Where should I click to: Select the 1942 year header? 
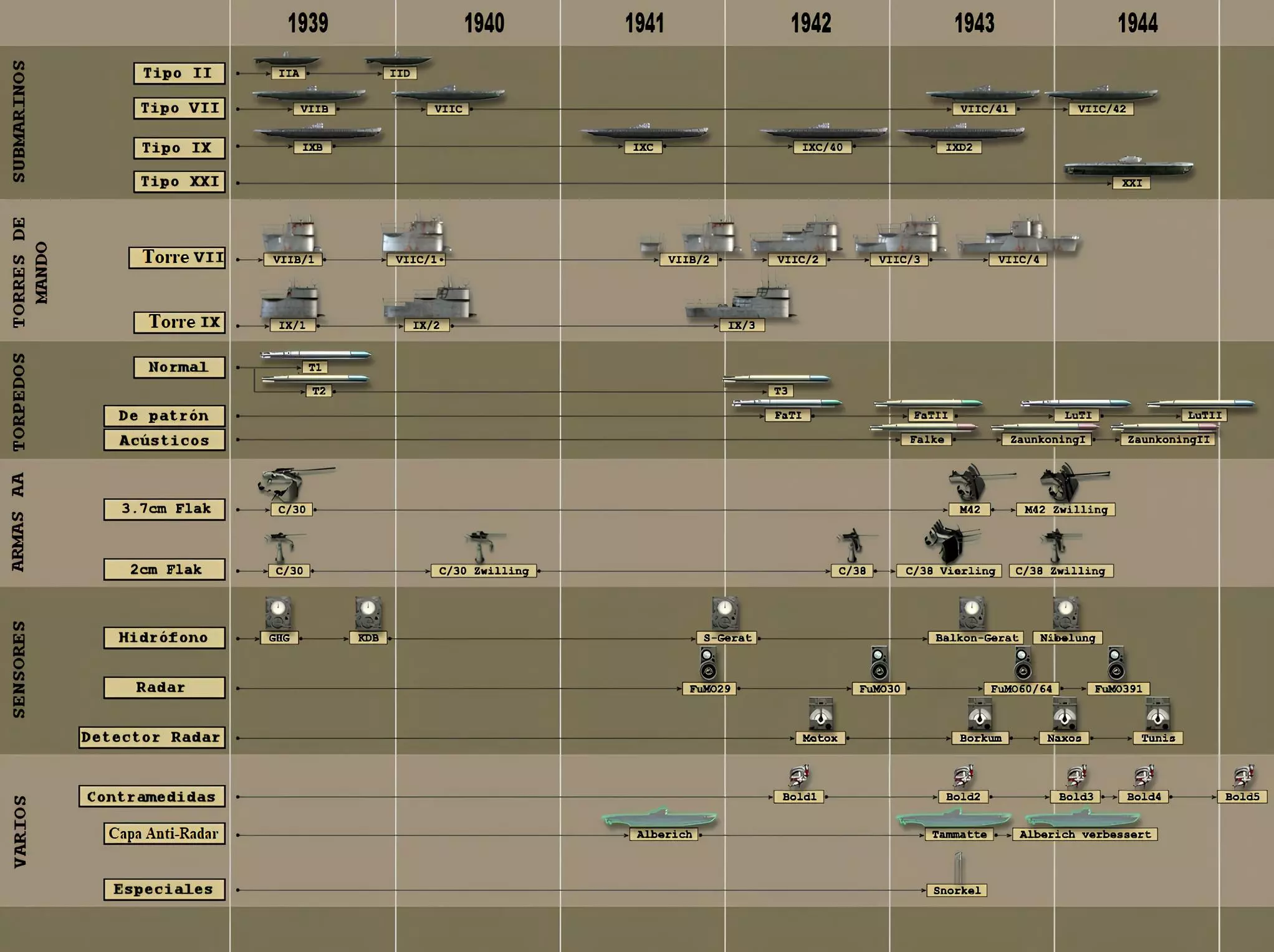(x=810, y=24)
